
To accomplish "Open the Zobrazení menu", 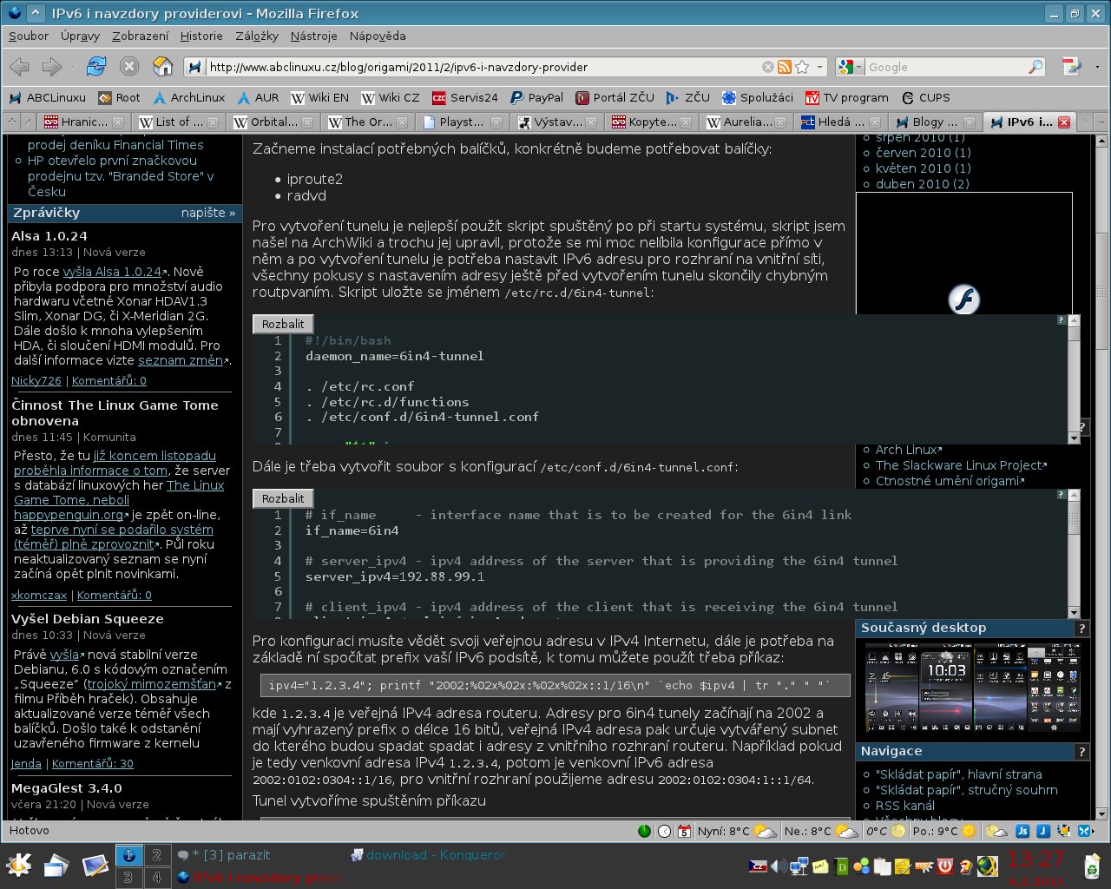I will point(141,36).
